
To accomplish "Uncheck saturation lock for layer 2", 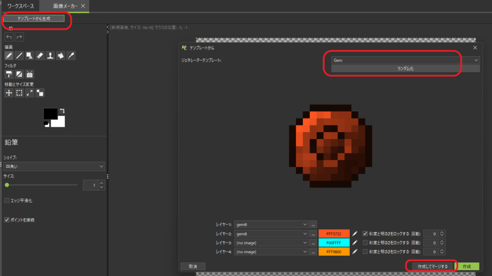I will pos(365,233).
